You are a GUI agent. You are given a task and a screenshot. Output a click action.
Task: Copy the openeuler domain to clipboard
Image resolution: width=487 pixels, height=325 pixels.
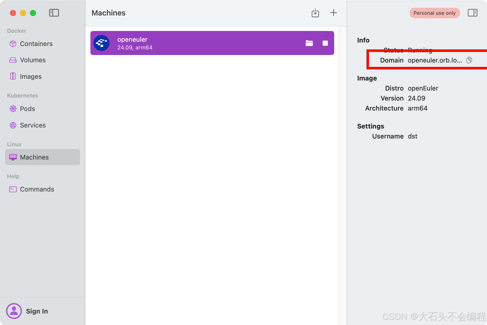pyautogui.click(x=469, y=60)
